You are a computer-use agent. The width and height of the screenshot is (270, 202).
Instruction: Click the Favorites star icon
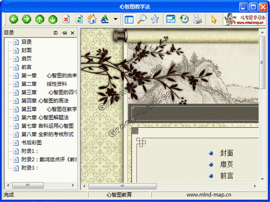coord(155,19)
